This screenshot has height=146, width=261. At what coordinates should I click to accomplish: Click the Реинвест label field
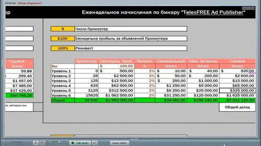click(130, 48)
